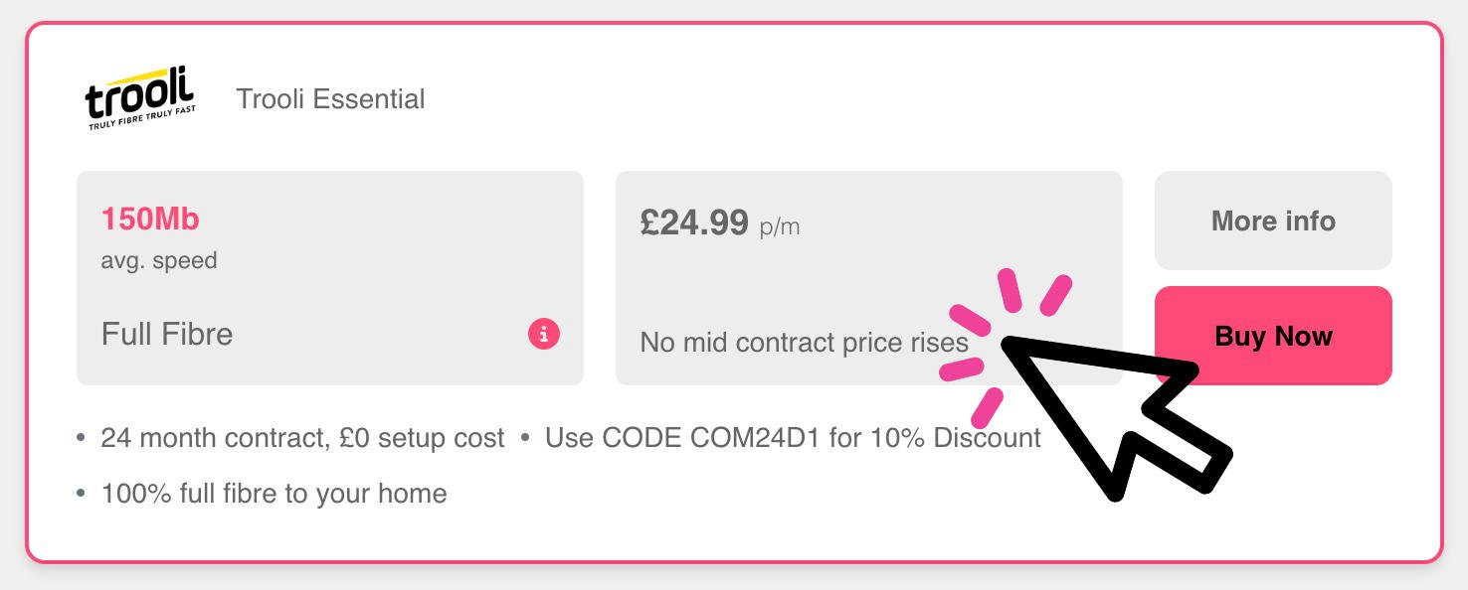
Task: Click the bullet dot before 100% full fibre
Action: 82,494
